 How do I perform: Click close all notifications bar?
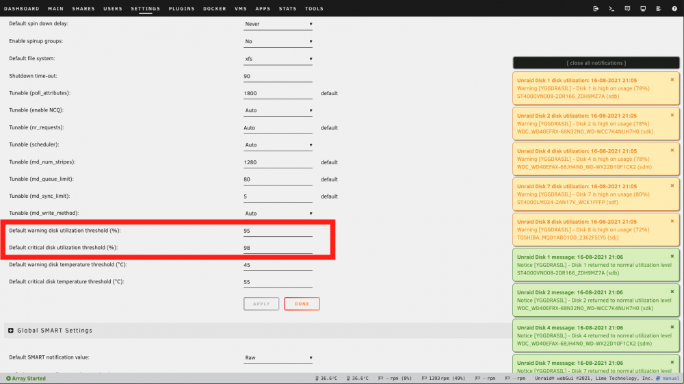(596, 63)
